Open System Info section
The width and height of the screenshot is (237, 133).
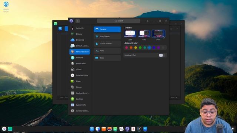[x=80, y=105]
